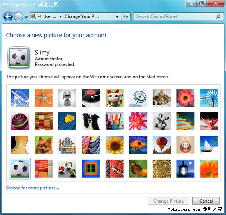Pick the soccer ball picture in grid

20,169
